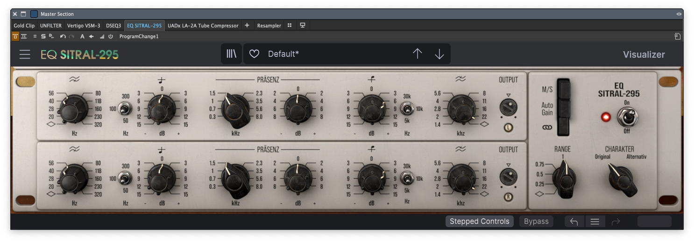Toggle the Stepped Controls button
The height and width of the screenshot is (242, 694).
pos(479,222)
